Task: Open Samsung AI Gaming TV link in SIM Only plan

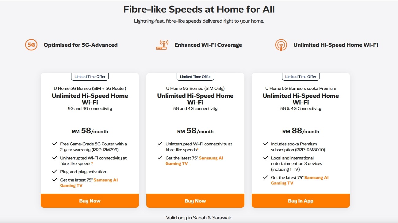Action: [211, 158]
